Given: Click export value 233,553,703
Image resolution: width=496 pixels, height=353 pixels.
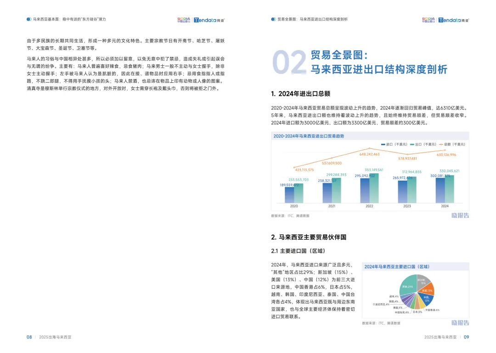Looking at the screenshot, I should point(299,180).
